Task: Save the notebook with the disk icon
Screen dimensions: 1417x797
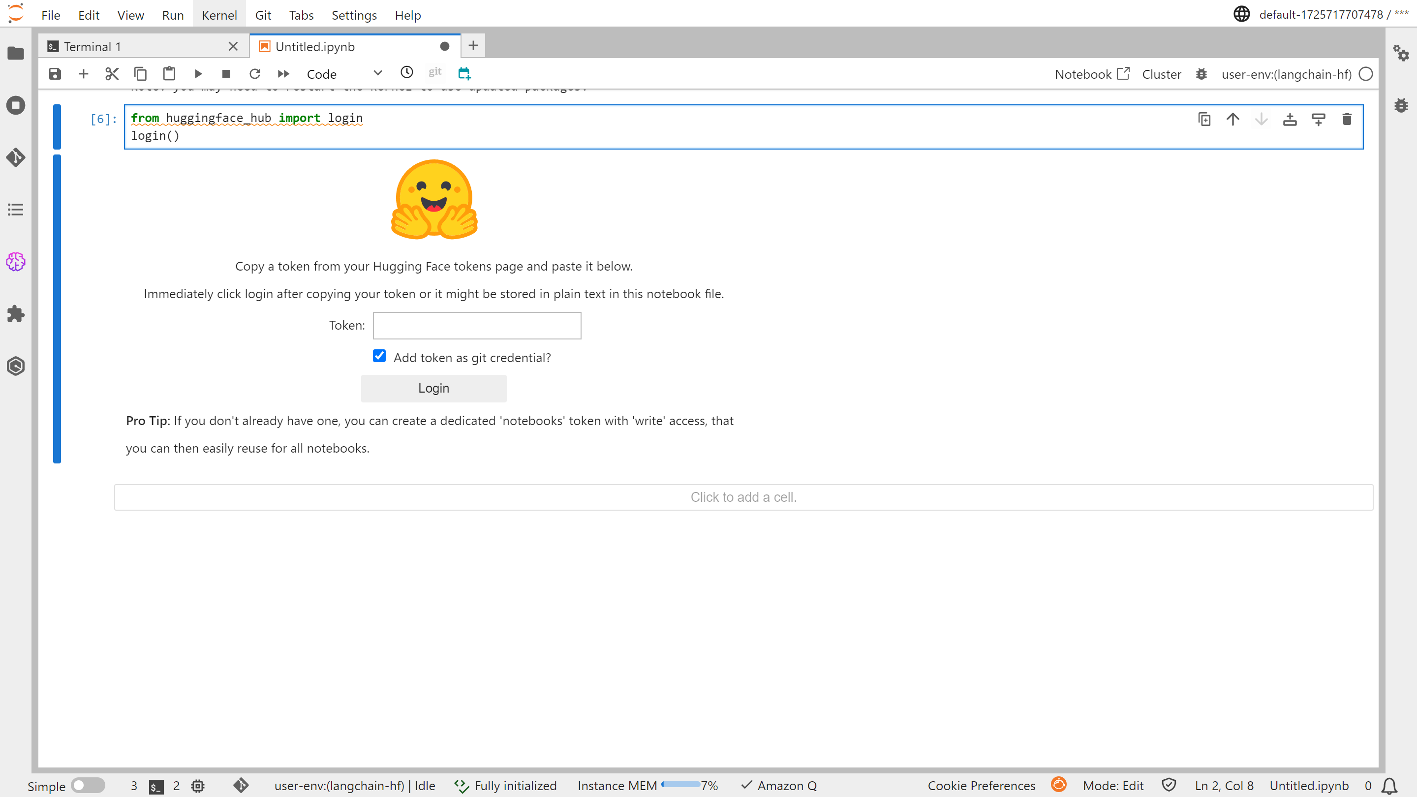Action: click(x=55, y=74)
